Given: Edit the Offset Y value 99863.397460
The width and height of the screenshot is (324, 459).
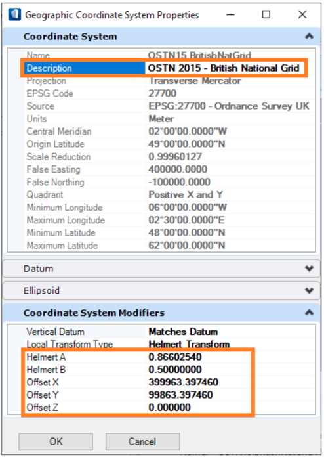Looking at the screenshot, I should tap(180, 395).
